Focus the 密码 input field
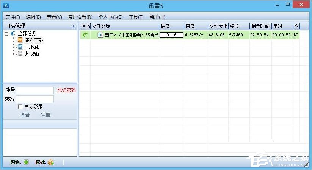This screenshot has width=312, height=170. click(x=35, y=99)
